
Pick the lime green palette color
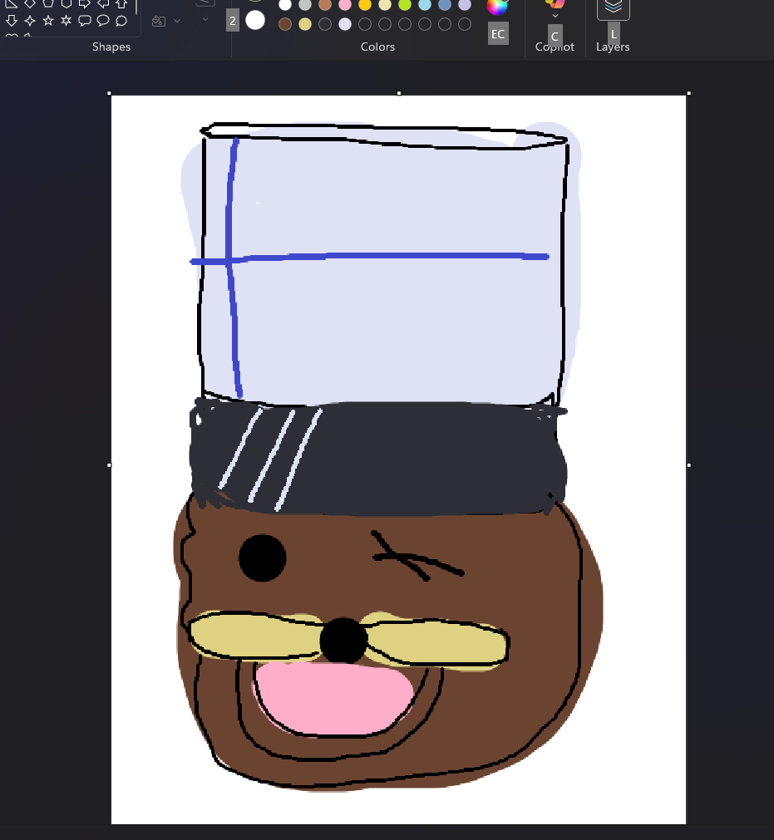405,5
